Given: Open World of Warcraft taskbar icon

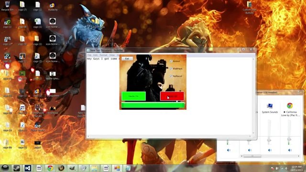Looking at the screenshot, I should (61, 168).
